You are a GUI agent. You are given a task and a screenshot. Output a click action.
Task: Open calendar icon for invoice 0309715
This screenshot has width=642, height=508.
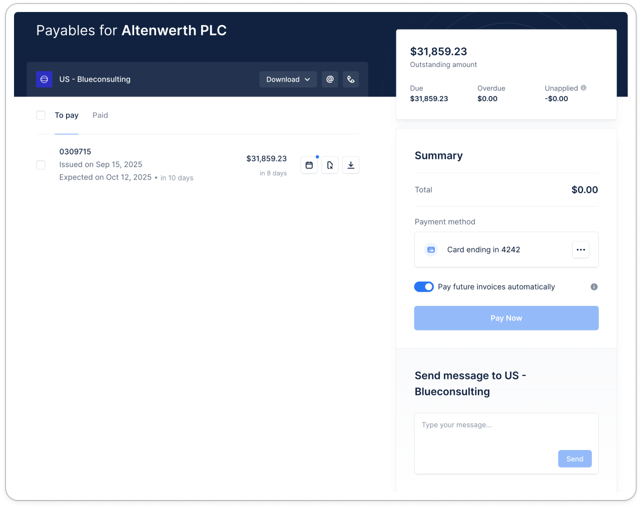309,165
